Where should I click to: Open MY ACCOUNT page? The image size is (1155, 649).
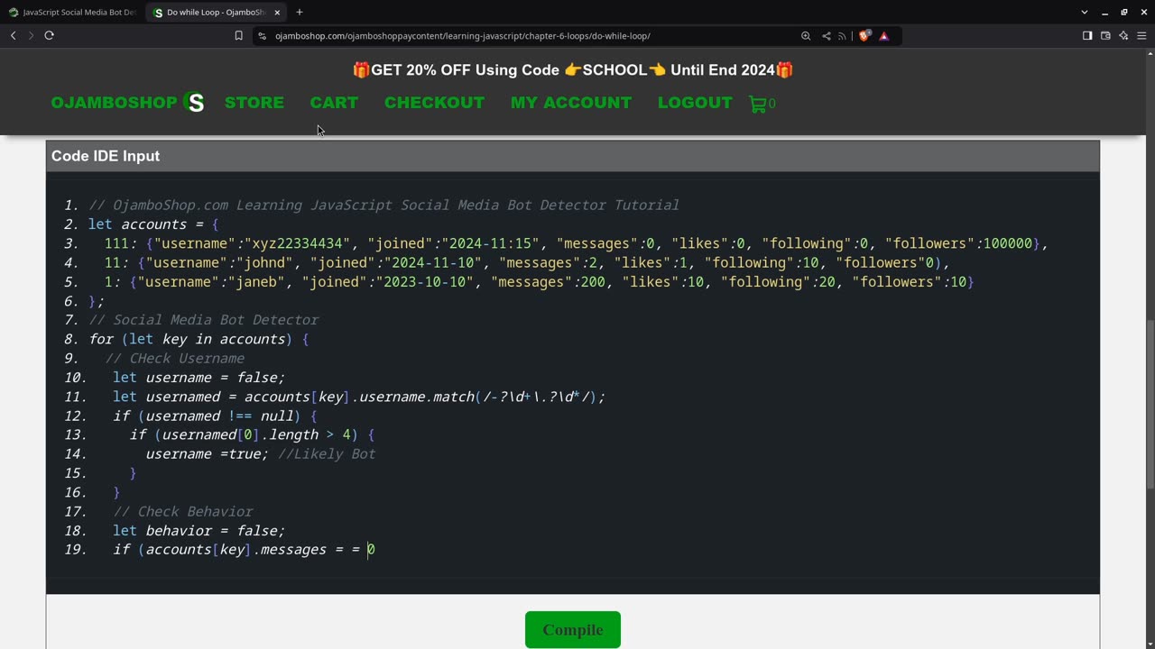[x=571, y=103]
